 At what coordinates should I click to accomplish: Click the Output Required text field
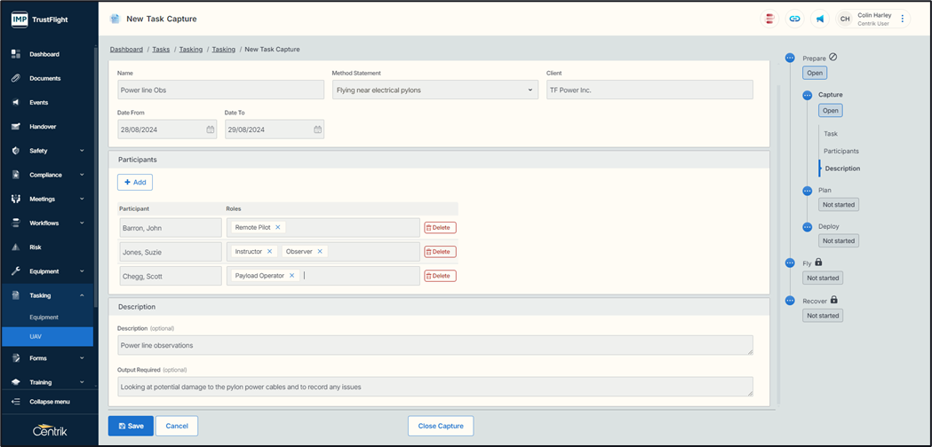click(434, 387)
